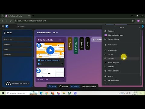This screenshot has width=145, height=109.
Task: Open board view switcher dropdown
Action: [56, 33]
